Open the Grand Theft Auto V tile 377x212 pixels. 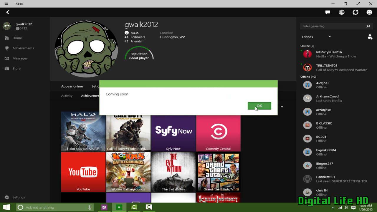coord(218,172)
